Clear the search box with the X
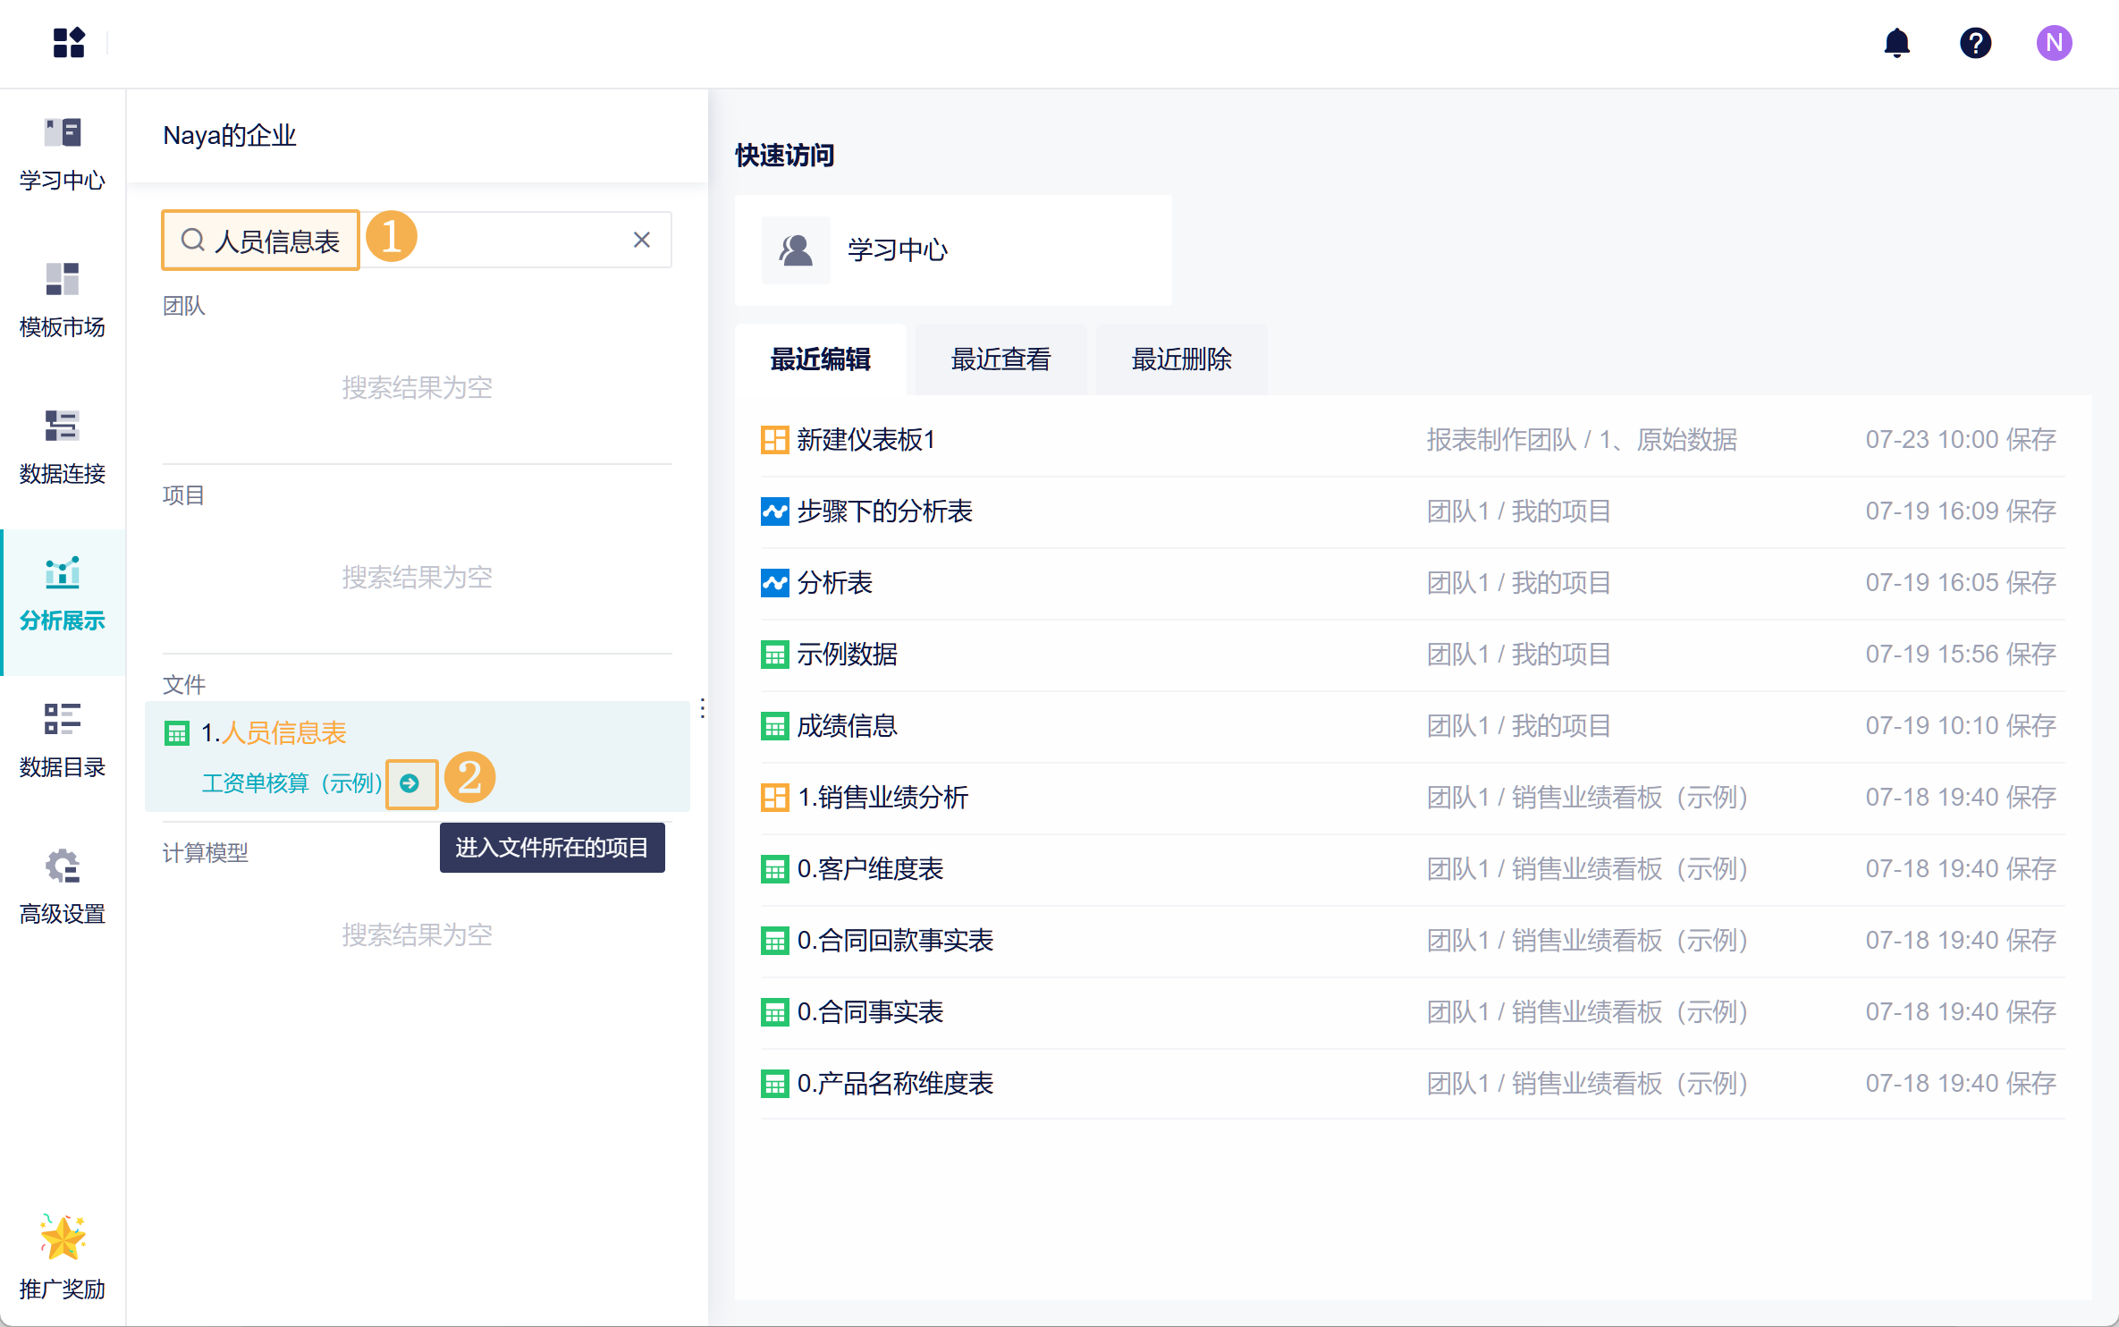Image resolution: width=2119 pixels, height=1327 pixels. coord(641,240)
